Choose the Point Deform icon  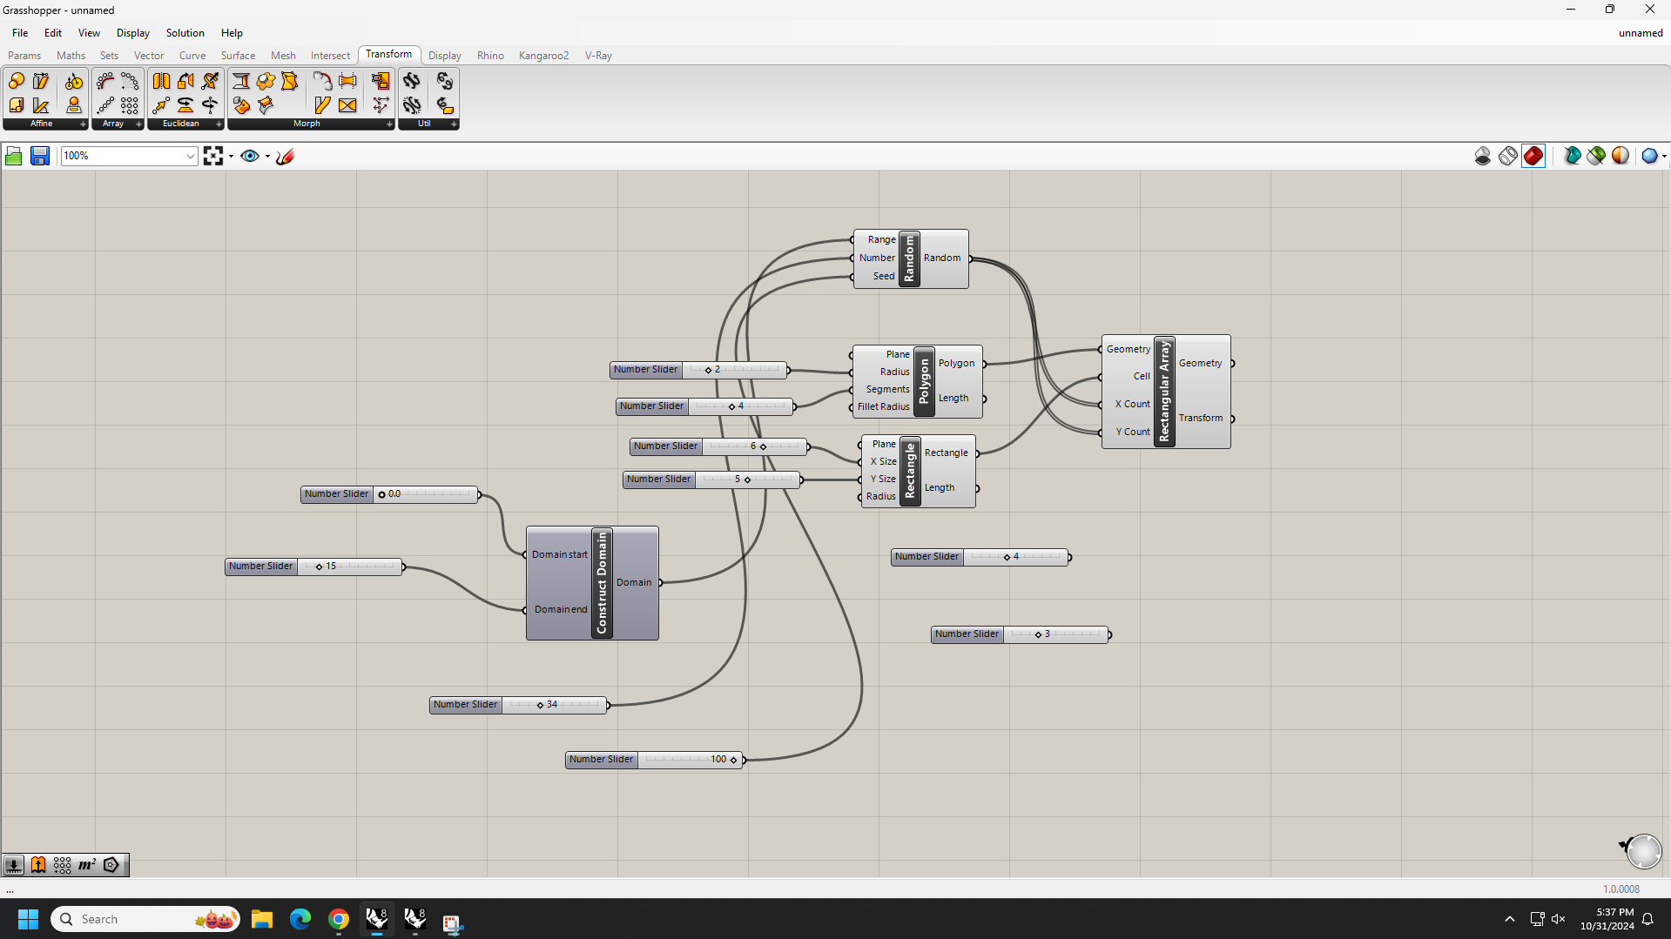[x=381, y=105]
